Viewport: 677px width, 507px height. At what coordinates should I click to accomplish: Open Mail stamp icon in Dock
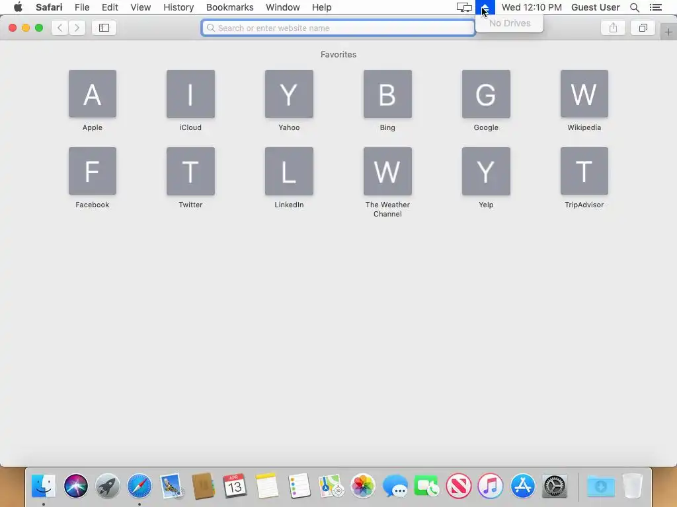coord(171,486)
